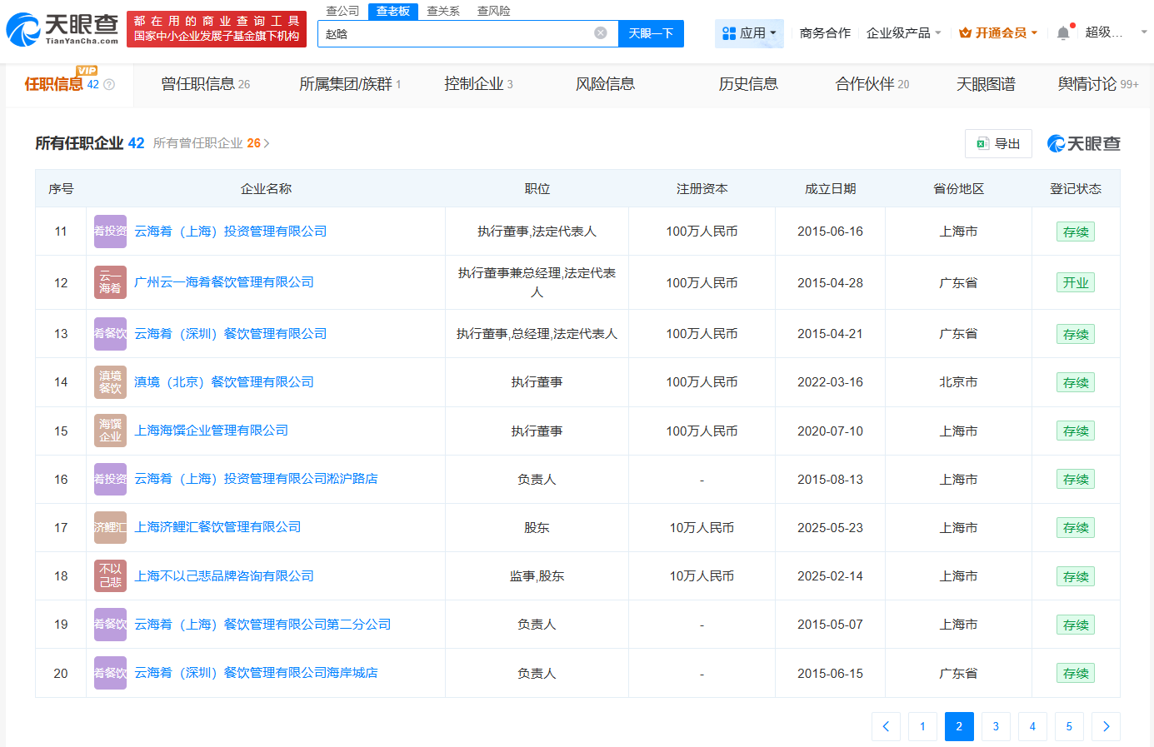Click the 存续 status badge for 上海海馔企业管理有限公司
1154x747 pixels.
click(1075, 431)
